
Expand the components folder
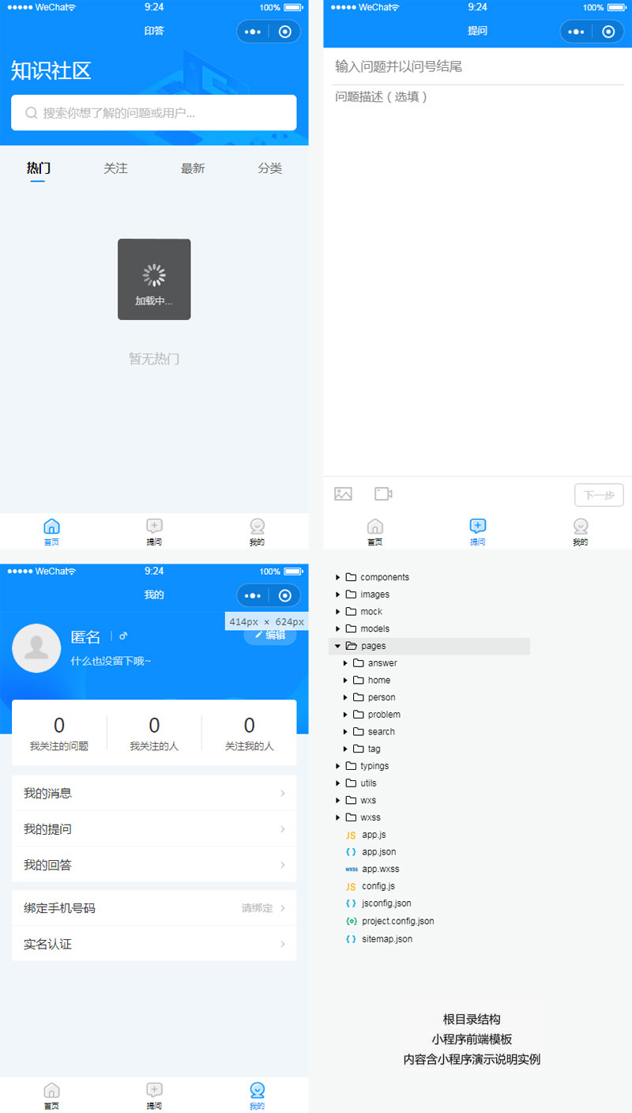[x=338, y=578]
